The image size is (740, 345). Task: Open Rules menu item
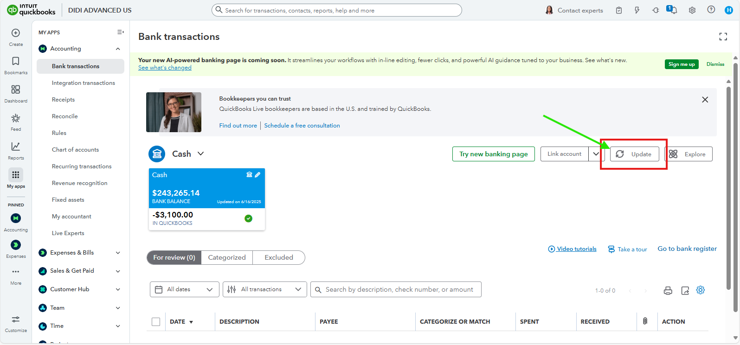coord(59,133)
